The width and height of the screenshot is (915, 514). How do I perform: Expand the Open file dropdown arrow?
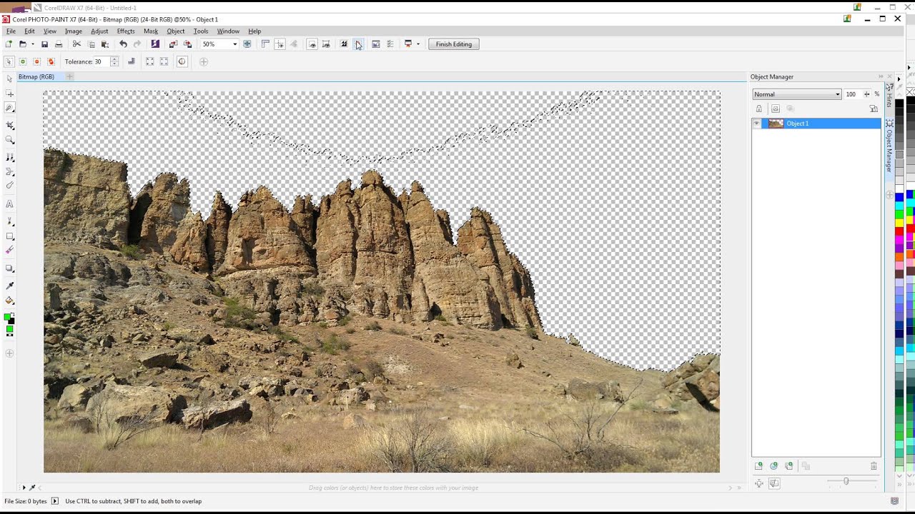(x=32, y=44)
